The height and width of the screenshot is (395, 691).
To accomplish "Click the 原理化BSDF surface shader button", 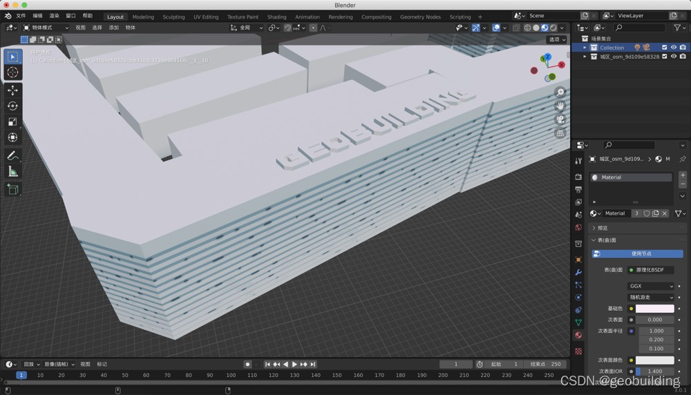I will (x=650, y=270).
